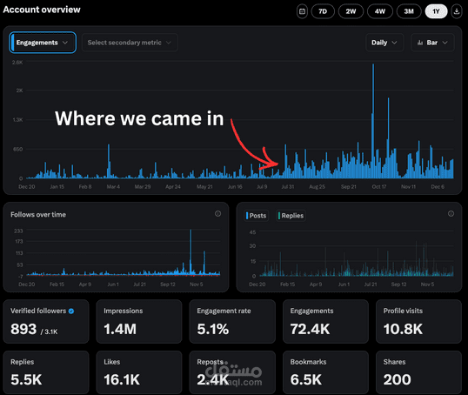Click the Aug 25 axis label

[x=317, y=186]
